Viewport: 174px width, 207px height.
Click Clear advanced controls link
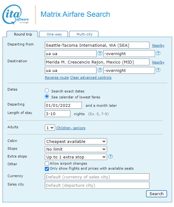tap(91, 78)
